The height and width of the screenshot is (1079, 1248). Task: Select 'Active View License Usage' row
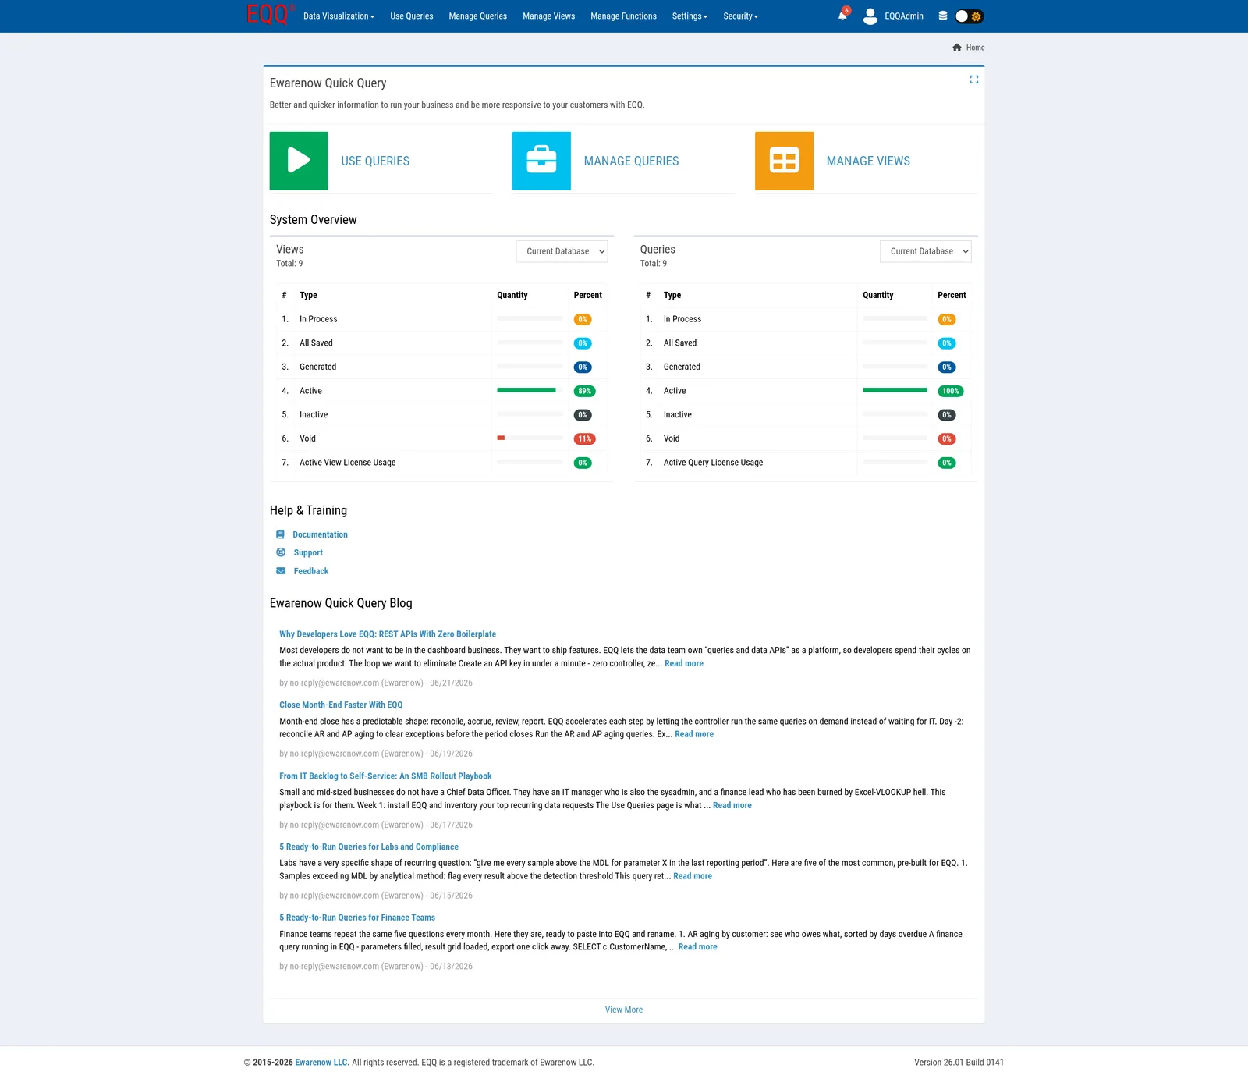(441, 463)
